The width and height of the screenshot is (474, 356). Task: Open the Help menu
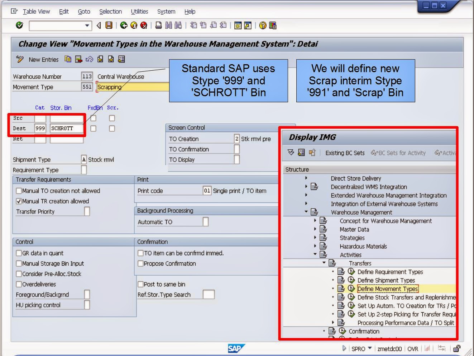[x=190, y=11]
